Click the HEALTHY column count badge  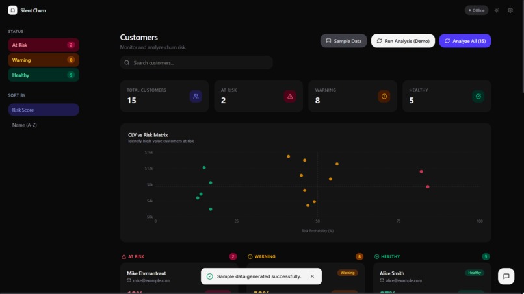[486, 256]
